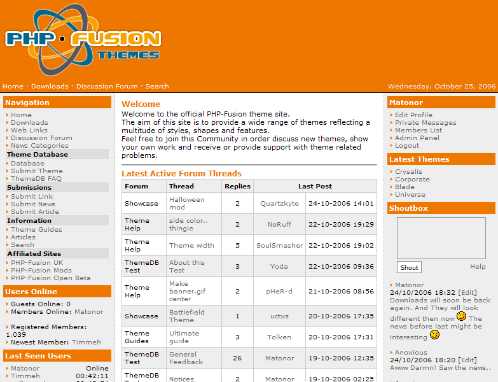Click the Replies column header
The image size is (498, 382).
coord(238,187)
